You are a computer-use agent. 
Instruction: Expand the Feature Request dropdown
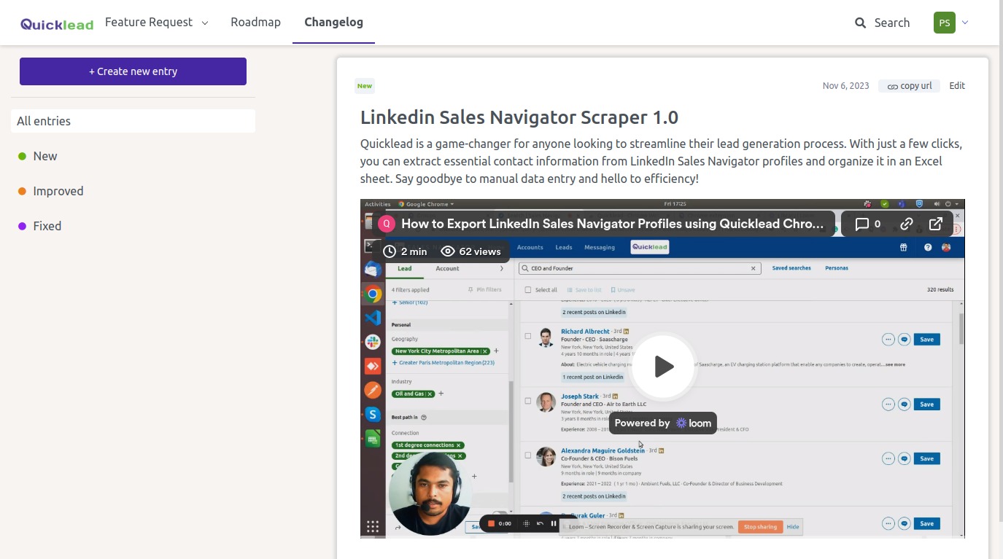point(157,23)
